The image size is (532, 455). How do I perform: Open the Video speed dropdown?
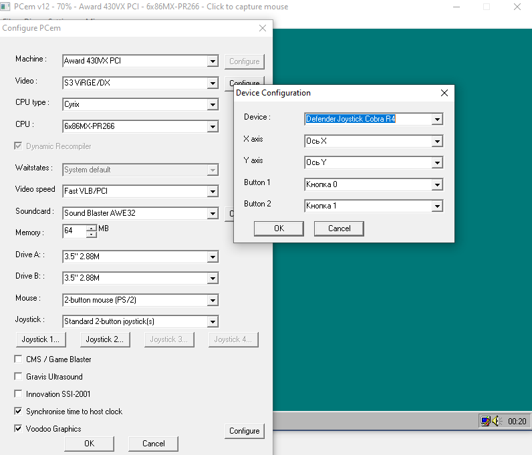[x=213, y=191]
